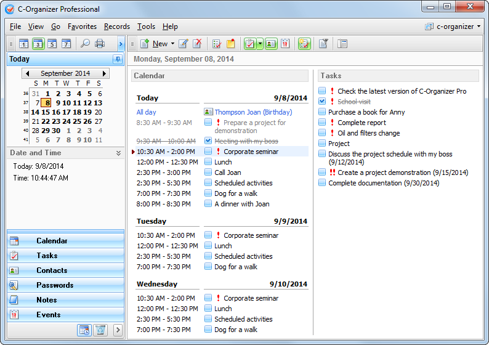Screen dimensions: 489x345
Task: Click the filter funnel toolbar icon
Action: tap(323, 44)
